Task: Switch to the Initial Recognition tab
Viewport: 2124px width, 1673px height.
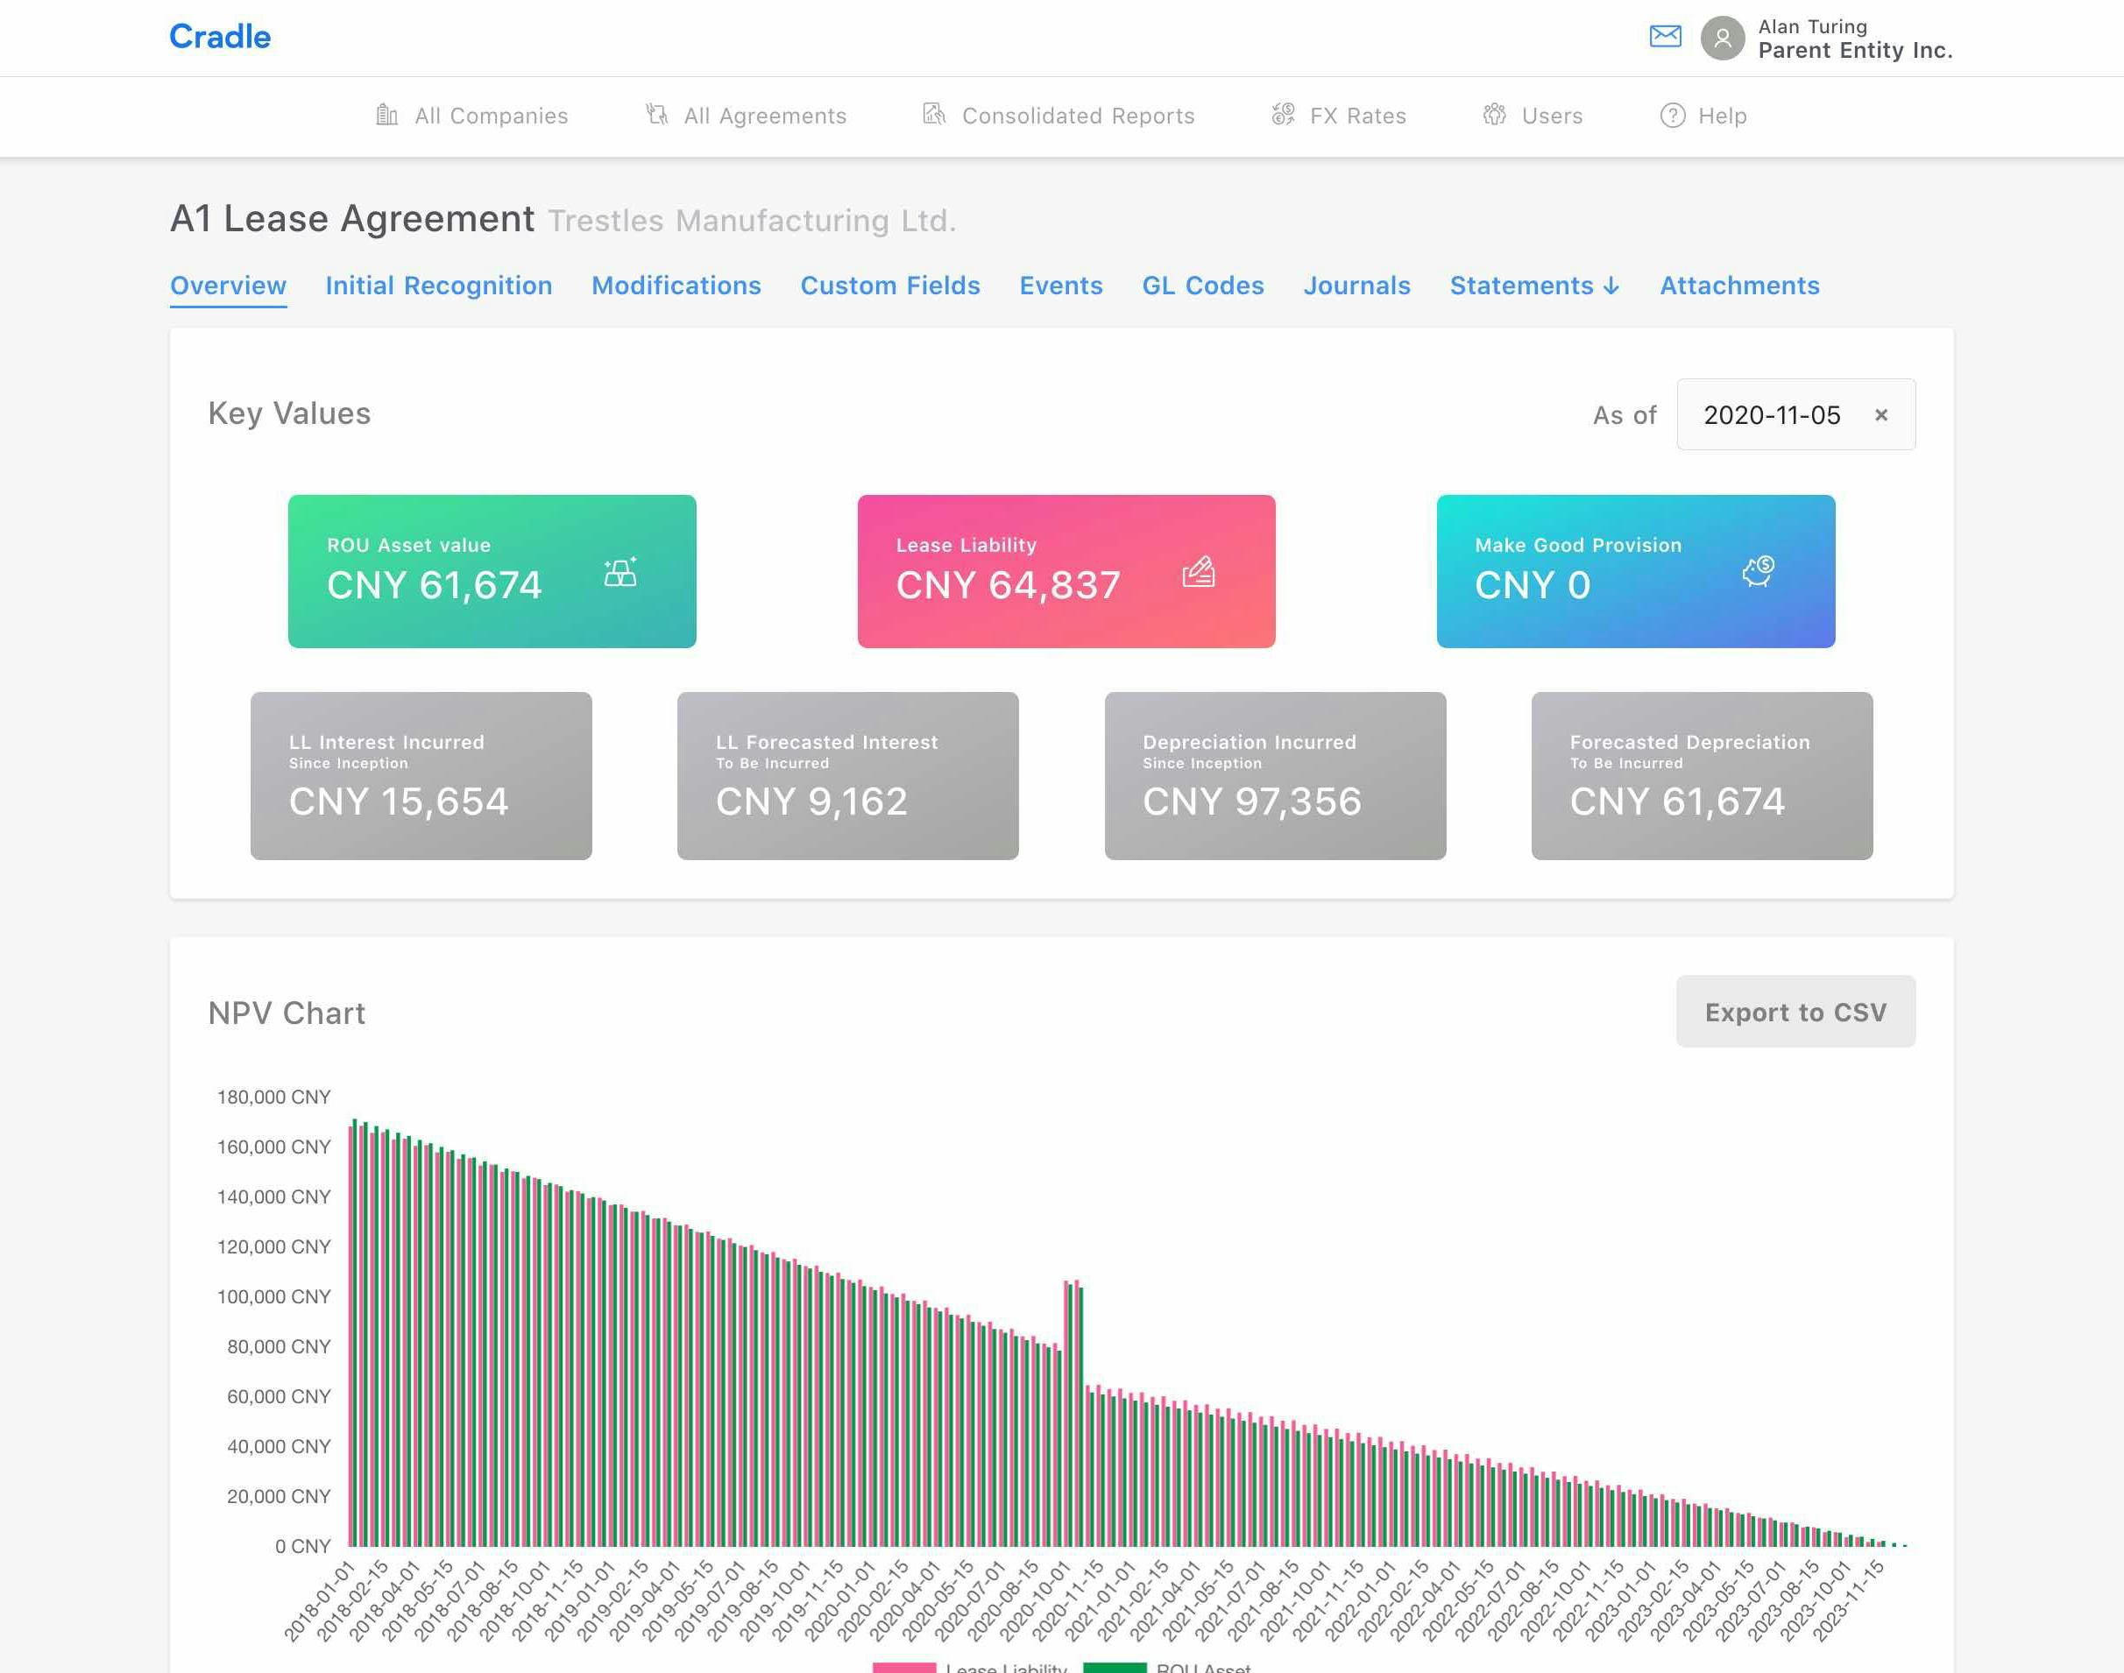Action: (x=439, y=285)
